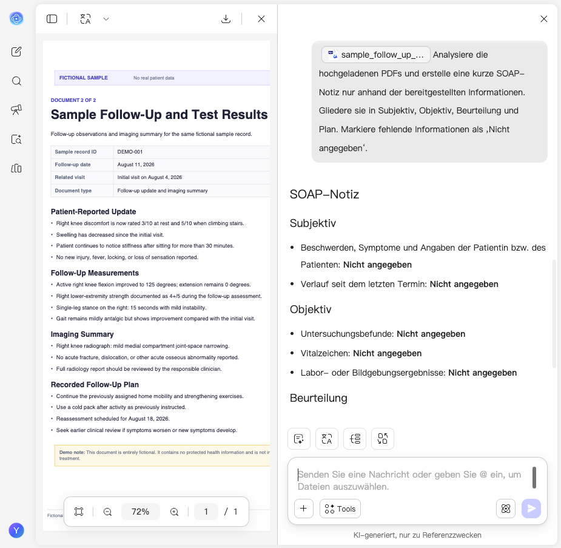Download the PDF document
This screenshot has height=548, width=561.
226,19
